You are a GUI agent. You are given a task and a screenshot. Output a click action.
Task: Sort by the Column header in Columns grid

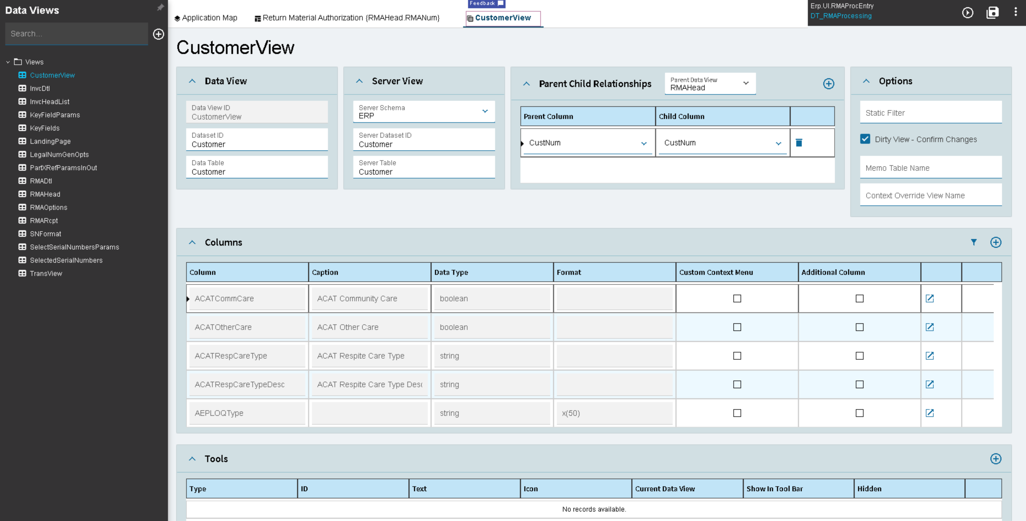pos(247,272)
